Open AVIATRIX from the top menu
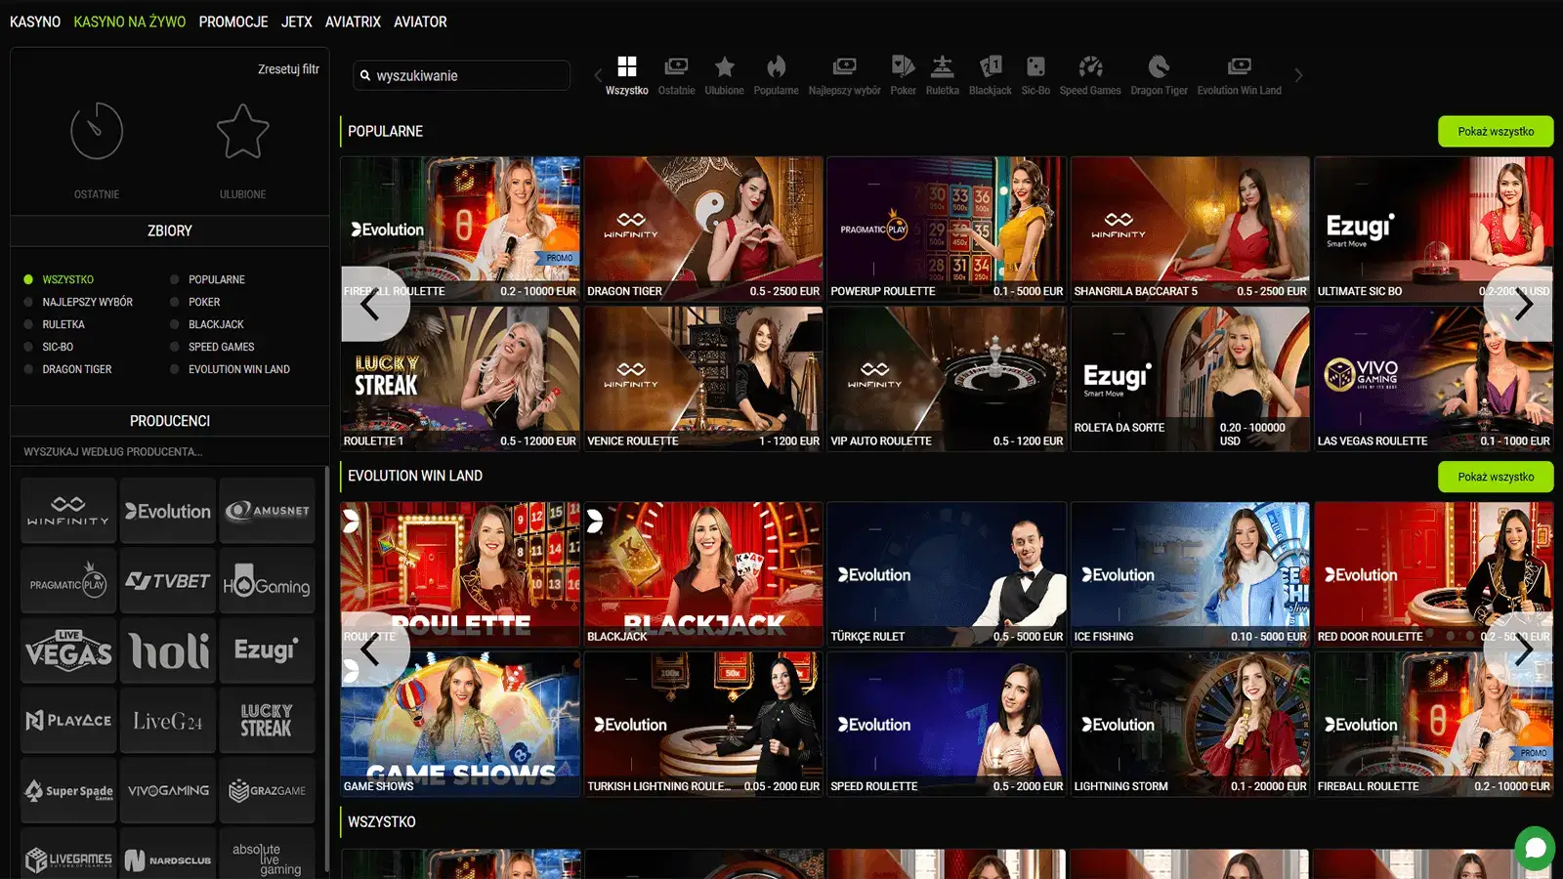This screenshot has height=879, width=1563. 353,21
